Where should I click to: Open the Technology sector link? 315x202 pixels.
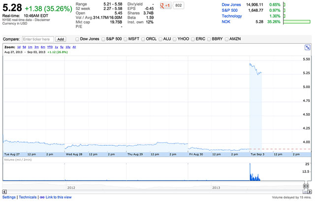click(x=232, y=16)
